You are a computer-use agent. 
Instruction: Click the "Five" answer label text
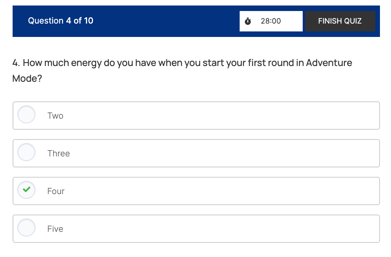[55, 229]
